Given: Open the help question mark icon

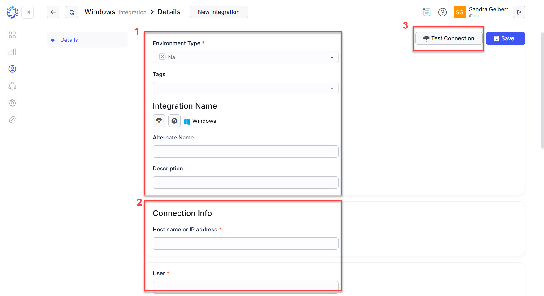Looking at the screenshot, I should pos(442,12).
